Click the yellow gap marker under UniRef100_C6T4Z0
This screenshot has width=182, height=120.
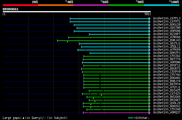pos(101,95)
